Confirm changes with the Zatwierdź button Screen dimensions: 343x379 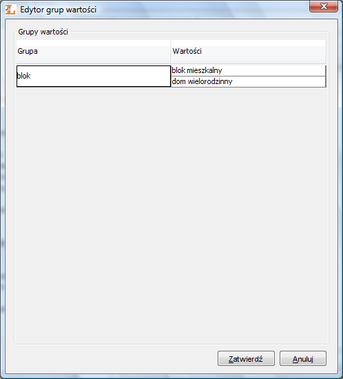click(x=246, y=358)
